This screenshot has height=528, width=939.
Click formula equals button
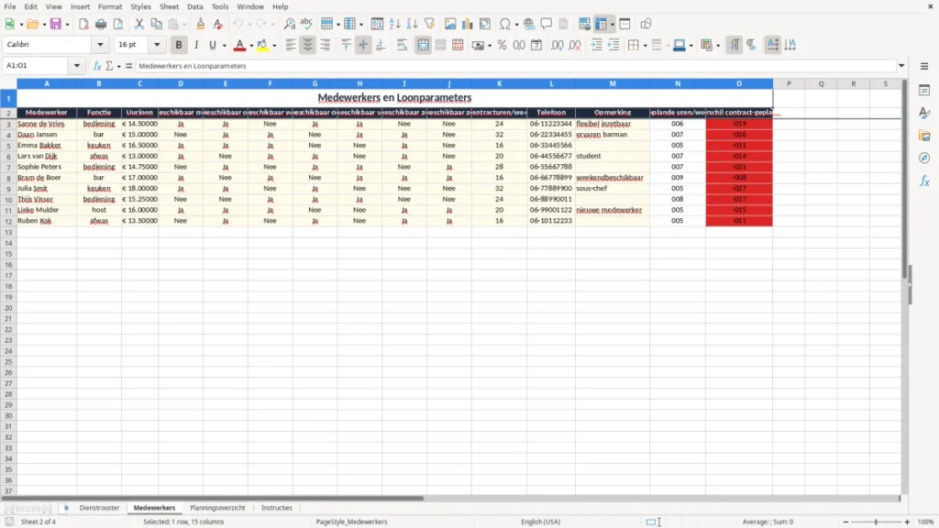pyautogui.click(x=128, y=66)
